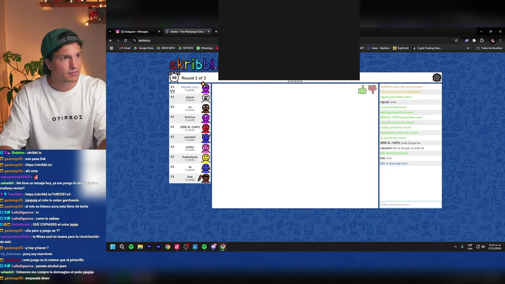This screenshot has width=505, height=284.
Task: Click vic's brown avatar
Action: coord(206,108)
